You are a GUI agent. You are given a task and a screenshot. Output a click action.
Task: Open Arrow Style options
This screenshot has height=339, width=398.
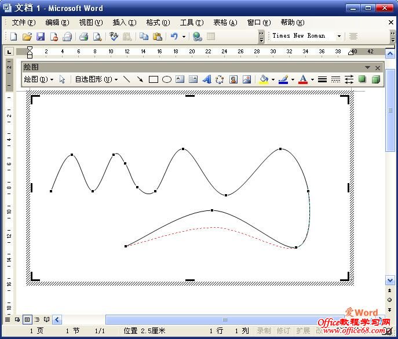coord(349,79)
